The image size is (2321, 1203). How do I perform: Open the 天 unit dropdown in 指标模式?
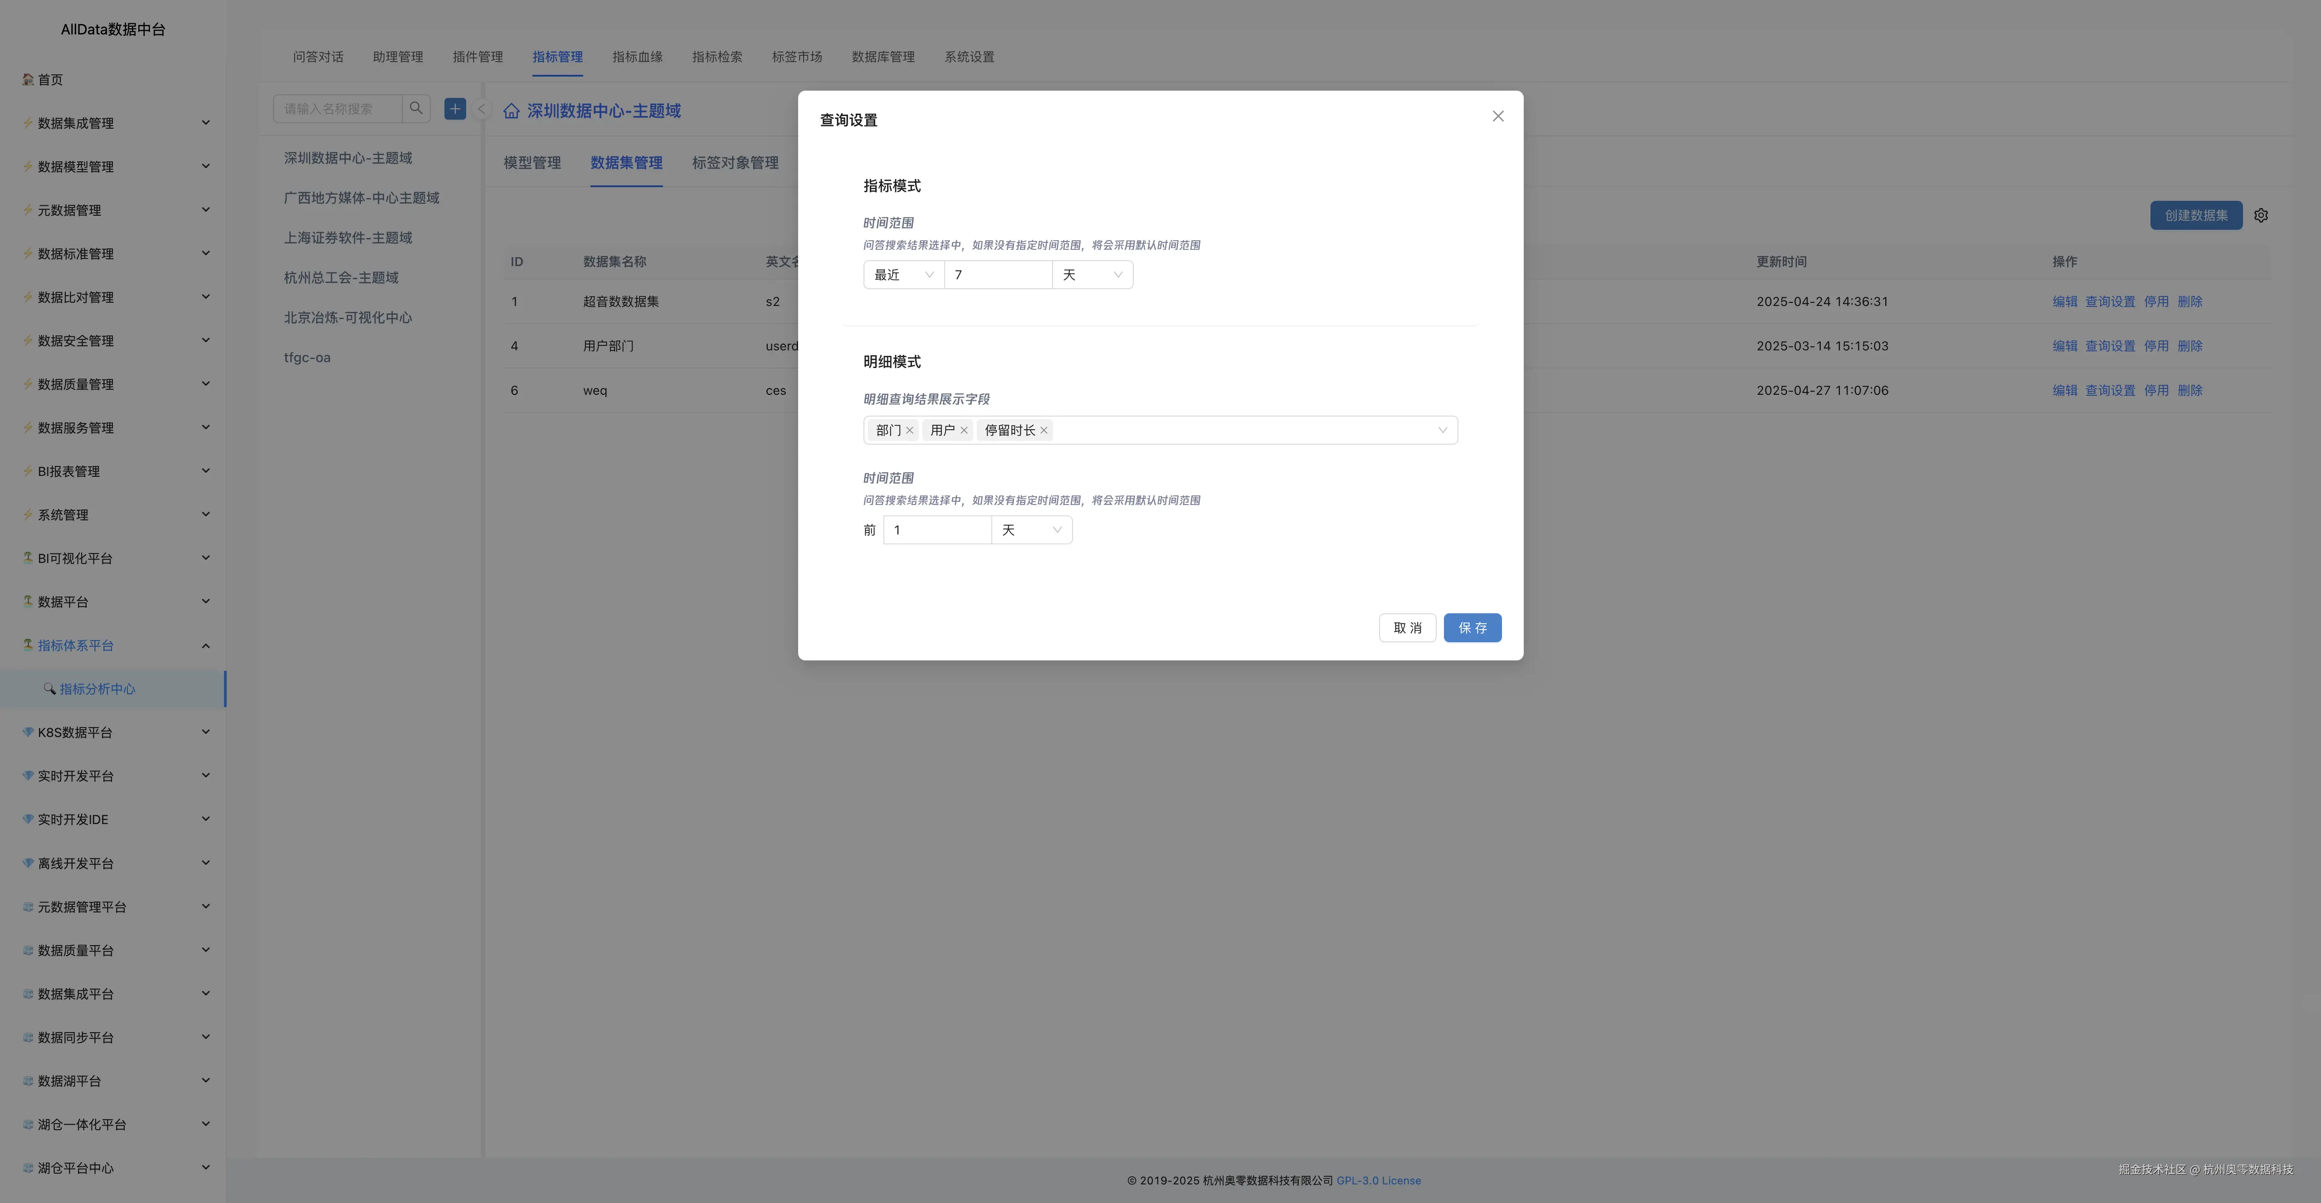tap(1092, 275)
